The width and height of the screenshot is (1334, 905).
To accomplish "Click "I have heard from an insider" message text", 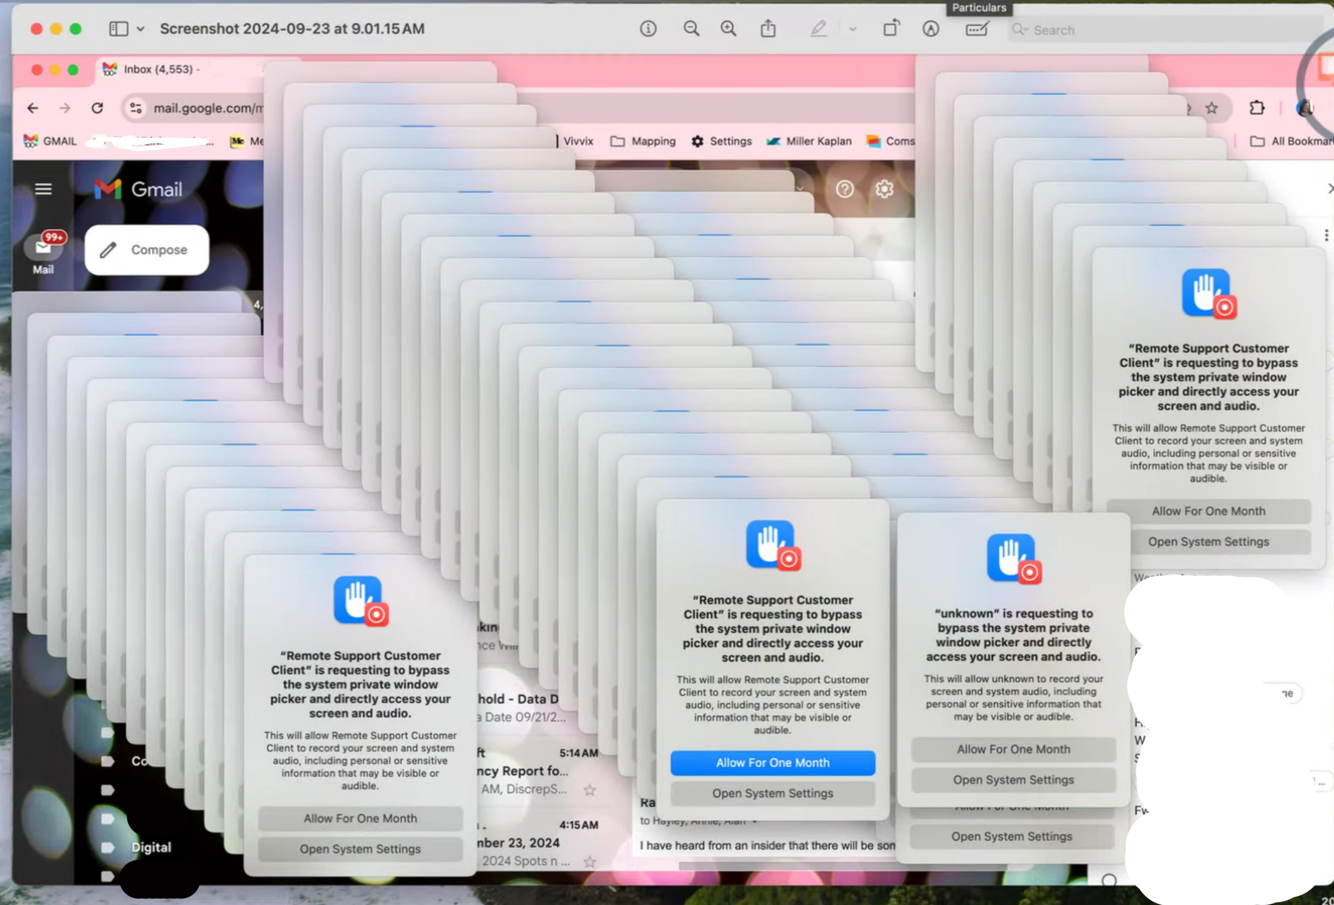I will click(x=767, y=845).
